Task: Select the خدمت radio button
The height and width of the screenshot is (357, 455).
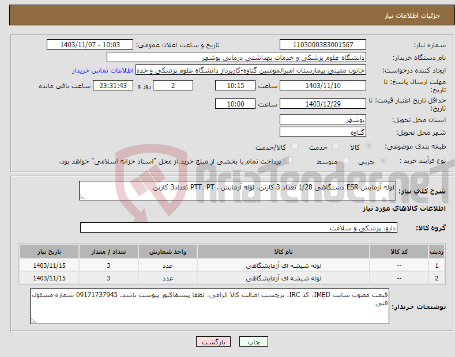Action: (336, 146)
